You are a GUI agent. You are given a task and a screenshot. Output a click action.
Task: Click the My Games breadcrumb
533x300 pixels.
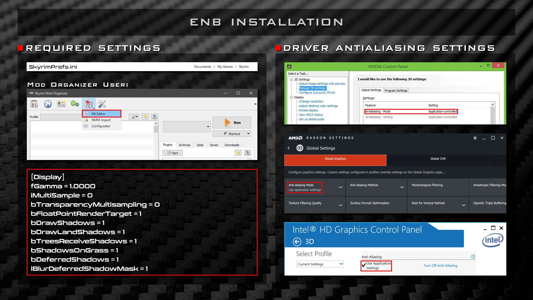click(x=225, y=67)
